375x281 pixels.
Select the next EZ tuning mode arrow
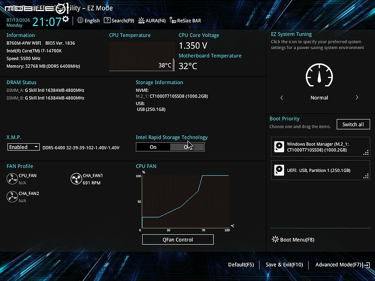click(x=357, y=98)
